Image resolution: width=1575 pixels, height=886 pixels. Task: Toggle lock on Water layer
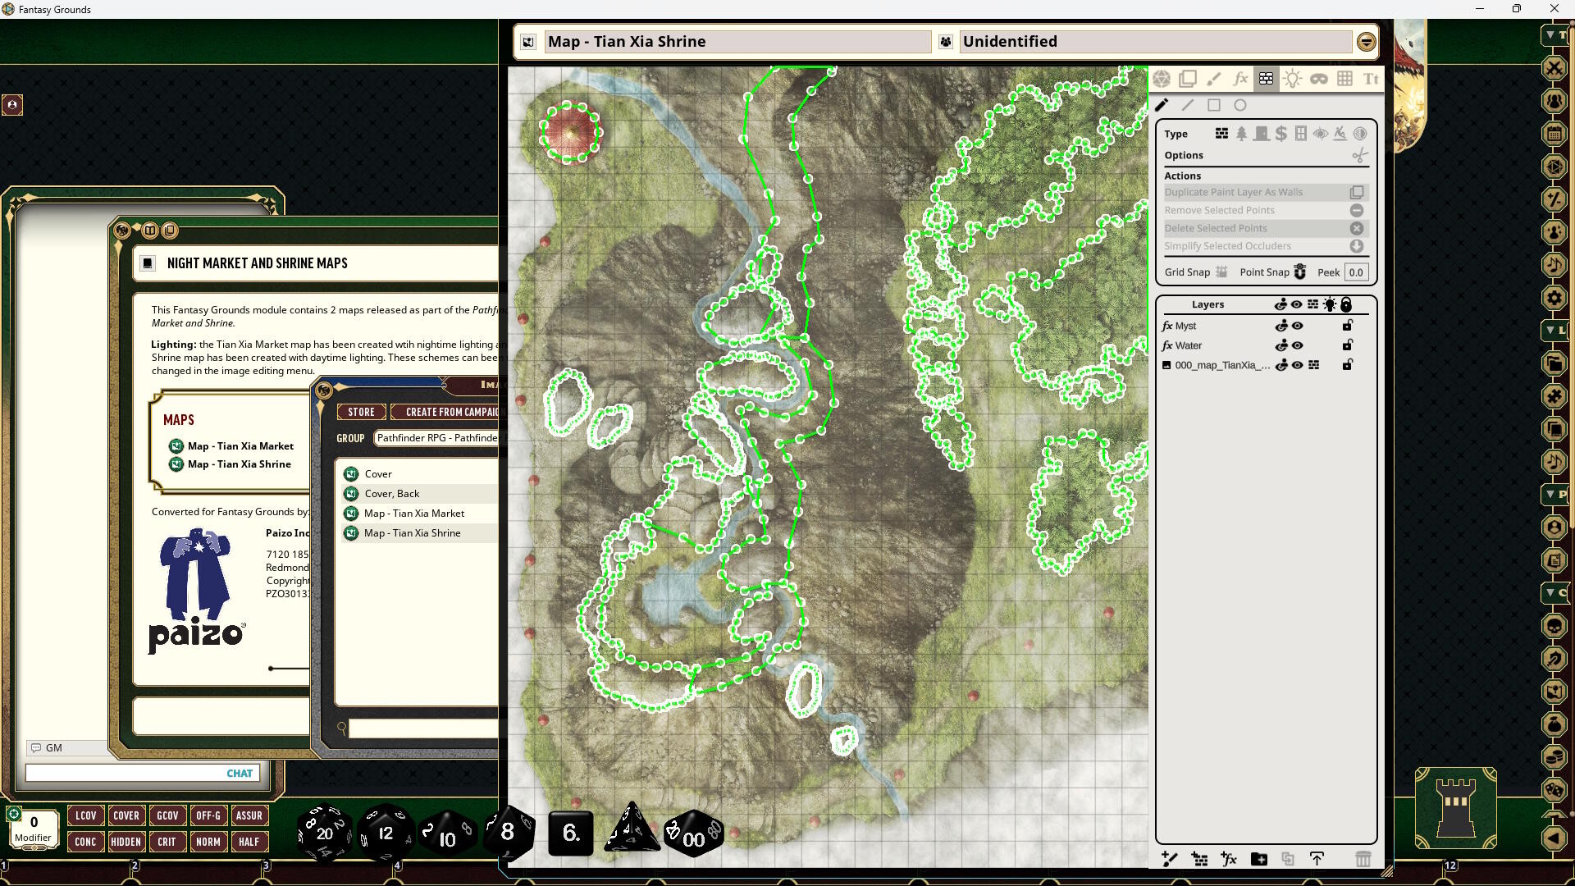tap(1347, 345)
